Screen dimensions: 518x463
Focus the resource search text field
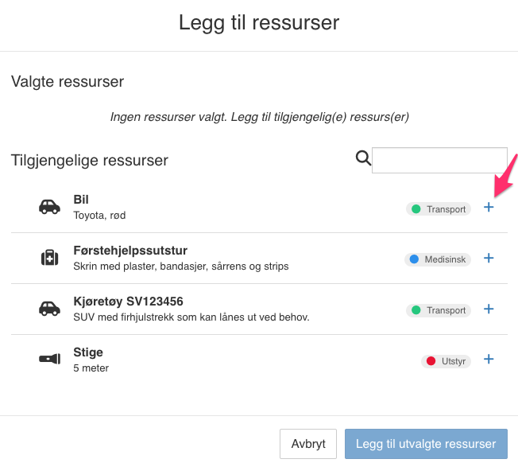439,160
